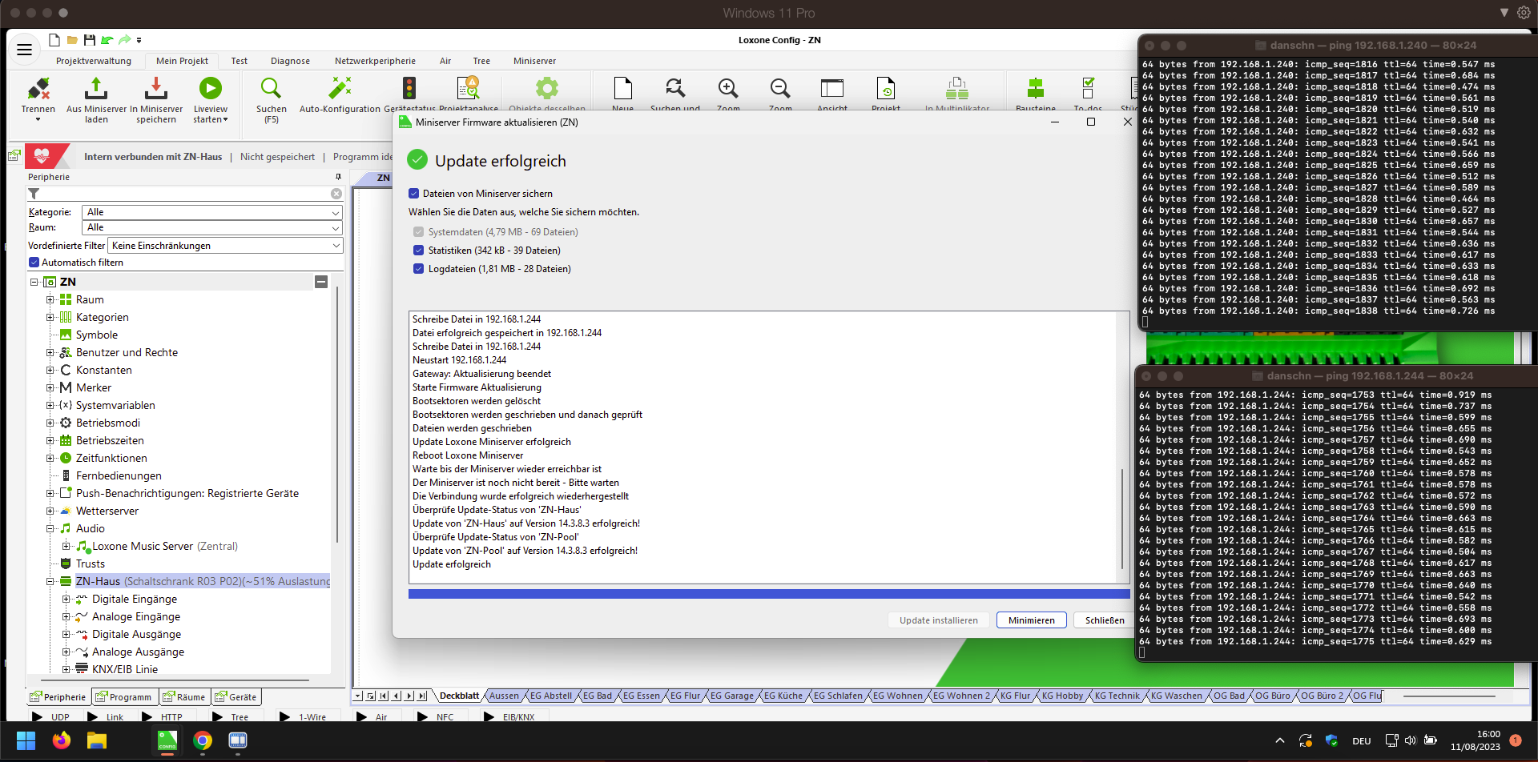The width and height of the screenshot is (1538, 762).
Task: Click the completed blue update progress bar
Action: (x=769, y=594)
